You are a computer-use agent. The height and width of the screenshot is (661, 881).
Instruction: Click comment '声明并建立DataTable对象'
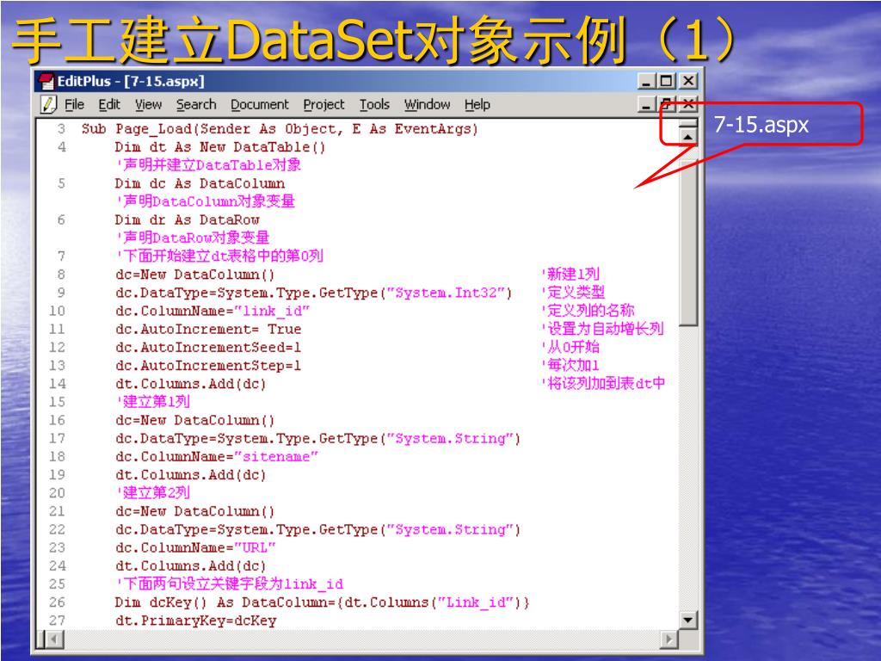click(x=209, y=165)
